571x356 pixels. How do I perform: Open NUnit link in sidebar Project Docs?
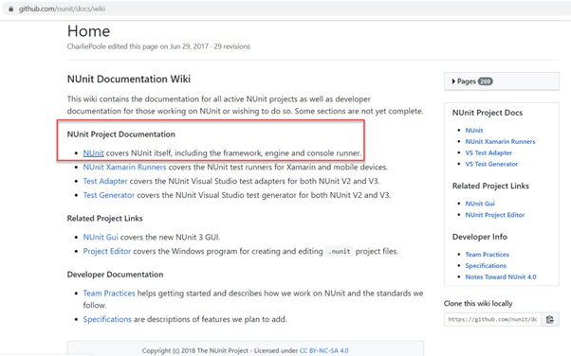pyautogui.click(x=473, y=130)
